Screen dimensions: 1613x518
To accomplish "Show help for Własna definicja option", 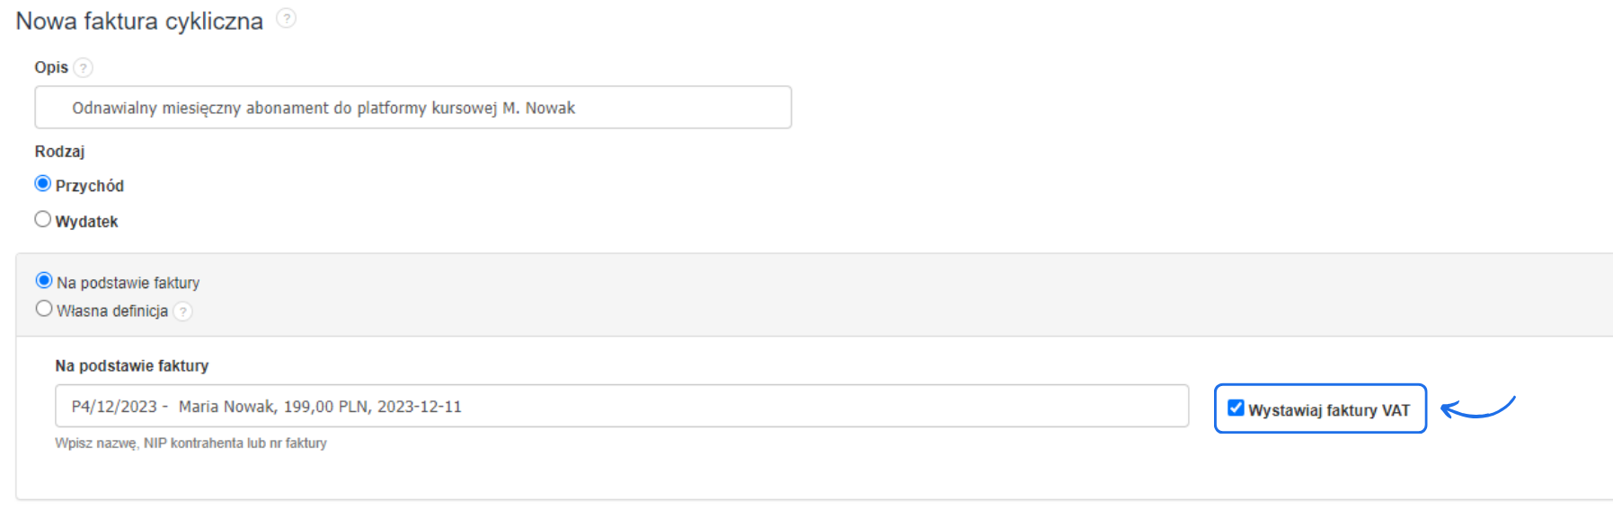I will (x=182, y=312).
